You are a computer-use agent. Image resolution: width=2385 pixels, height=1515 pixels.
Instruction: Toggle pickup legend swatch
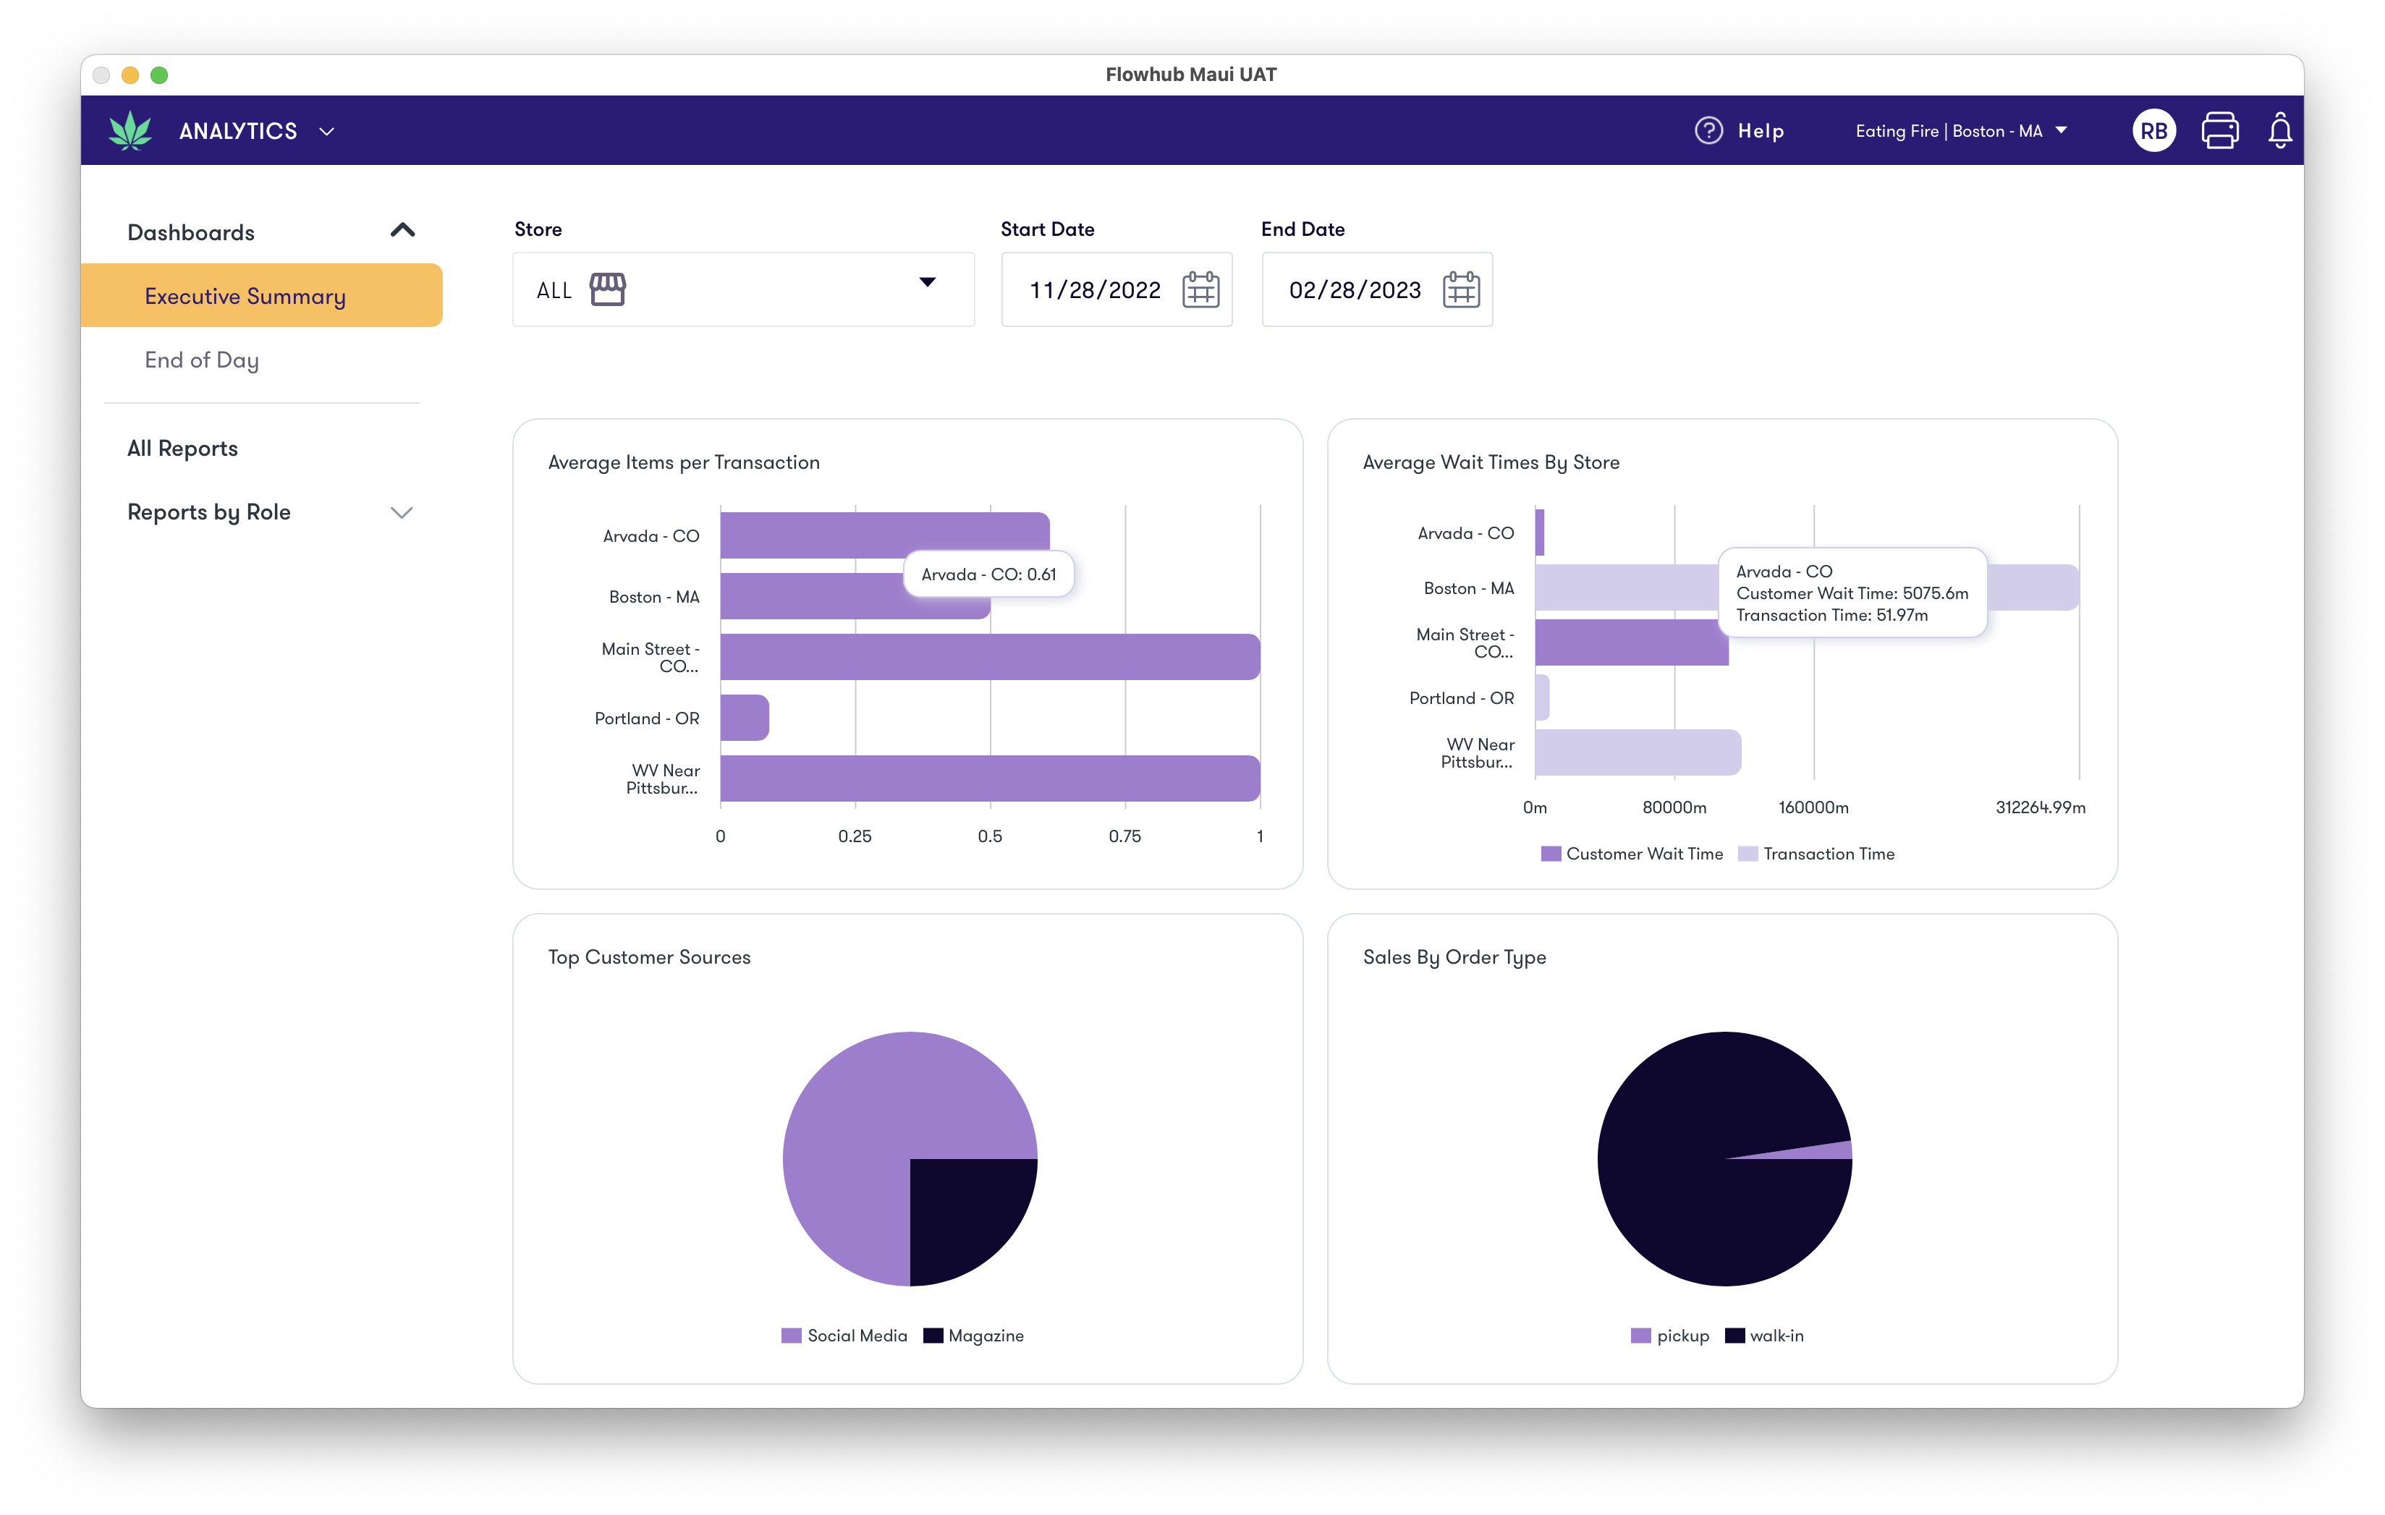click(1640, 1336)
